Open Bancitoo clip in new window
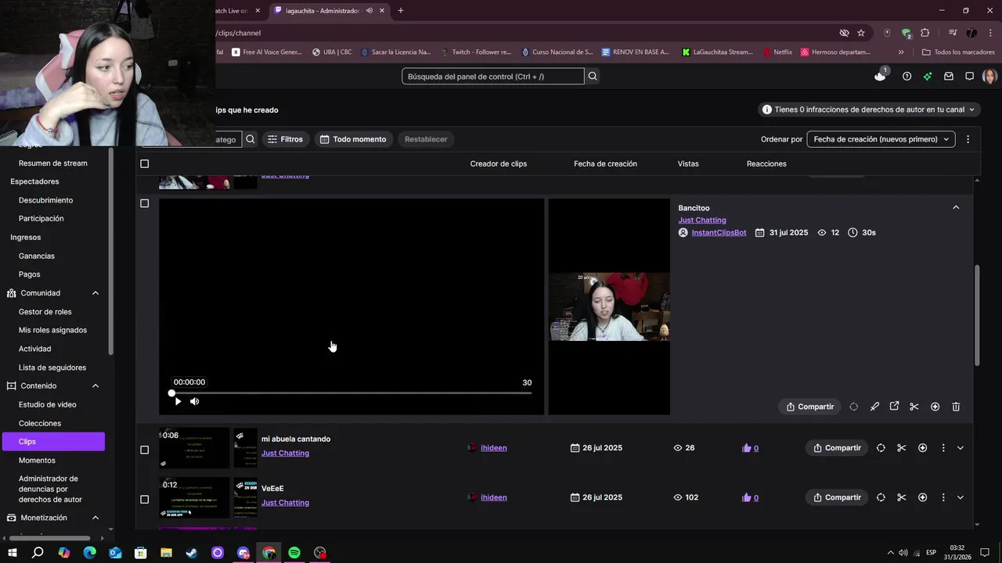The height and width of the screenshot is (563, 1002). coord(894,407)
